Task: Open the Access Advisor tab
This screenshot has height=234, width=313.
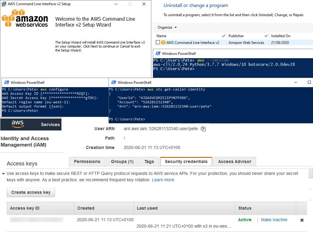Action: (x=234, y=161)
